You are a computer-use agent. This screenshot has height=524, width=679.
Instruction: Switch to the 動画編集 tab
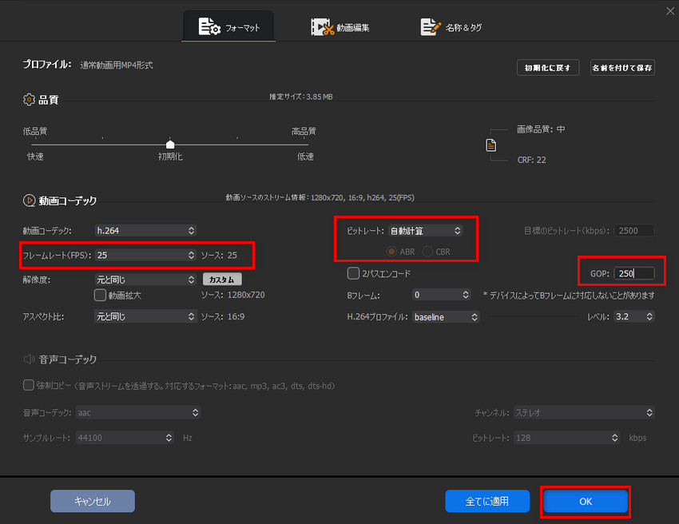[341, 27]
